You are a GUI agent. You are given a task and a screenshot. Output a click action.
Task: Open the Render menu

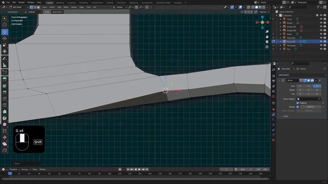coord(22,3)
